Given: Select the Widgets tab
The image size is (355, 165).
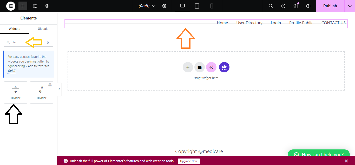Looking at the screenshot, I should [x=15, y=29].
